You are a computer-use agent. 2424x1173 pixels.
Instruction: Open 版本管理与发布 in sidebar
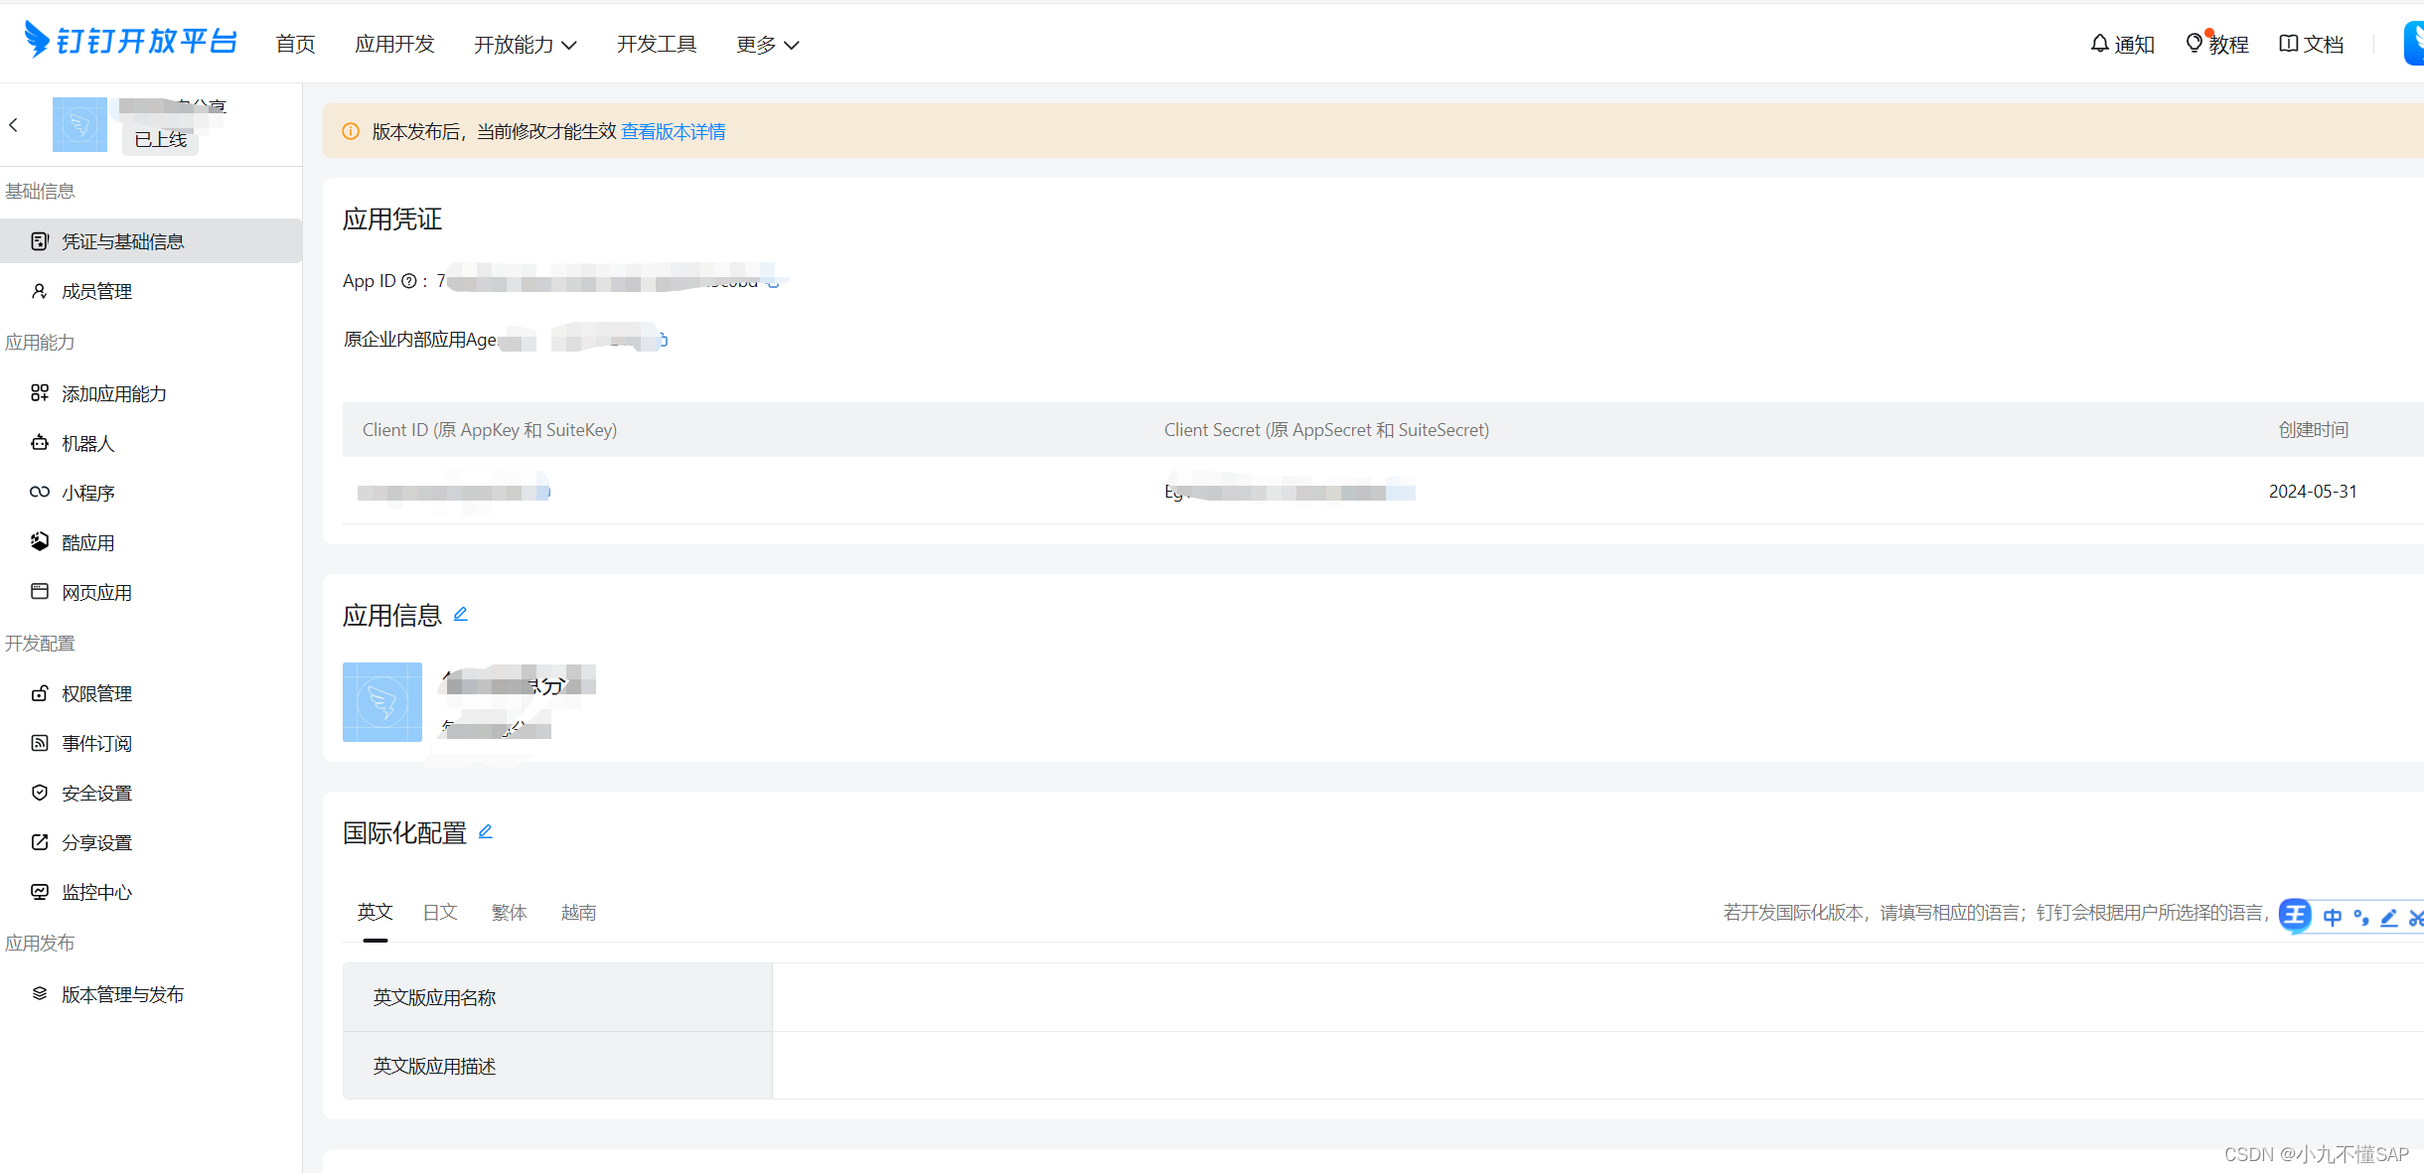pos(122,995)
